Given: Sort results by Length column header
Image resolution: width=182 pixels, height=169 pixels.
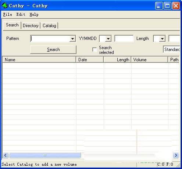Looking at the screenshot, I should (x=117, y=60).
